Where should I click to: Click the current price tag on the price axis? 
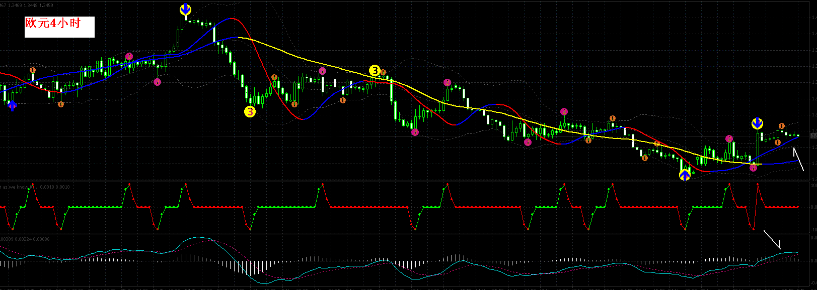(x=813, y=135)
